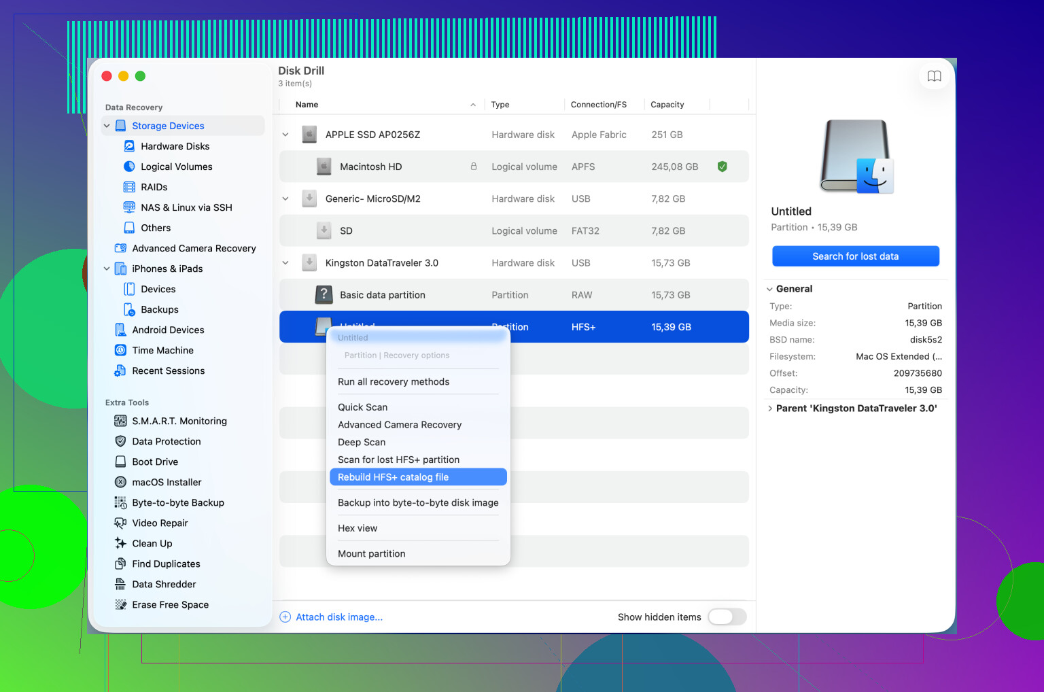Select the iPhone Devices icon
1044x692 pixels.
[x=129, y=289]
